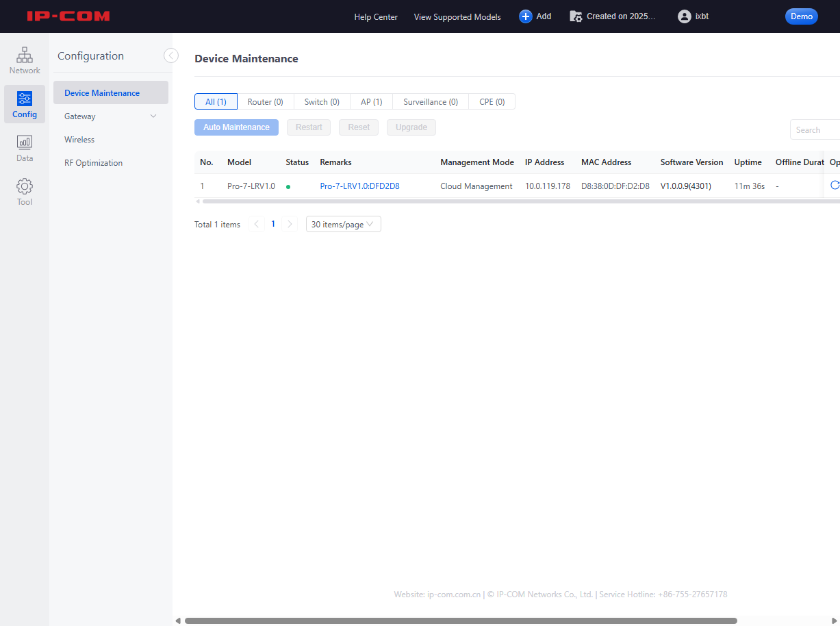
Task: Switch to the CPE (0) tab
Action: click(x=492, y=101)
